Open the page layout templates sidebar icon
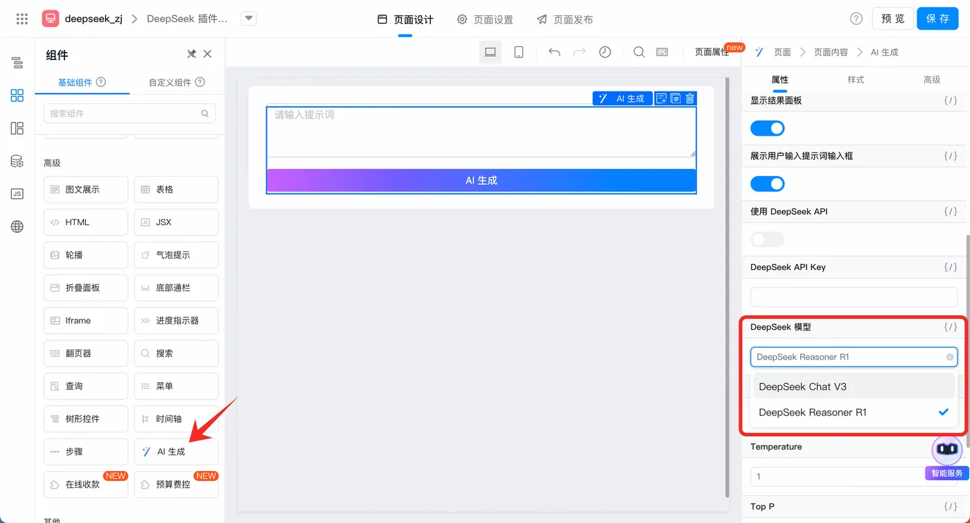This screenshot has height=523, width=970. tap(17, 128)
